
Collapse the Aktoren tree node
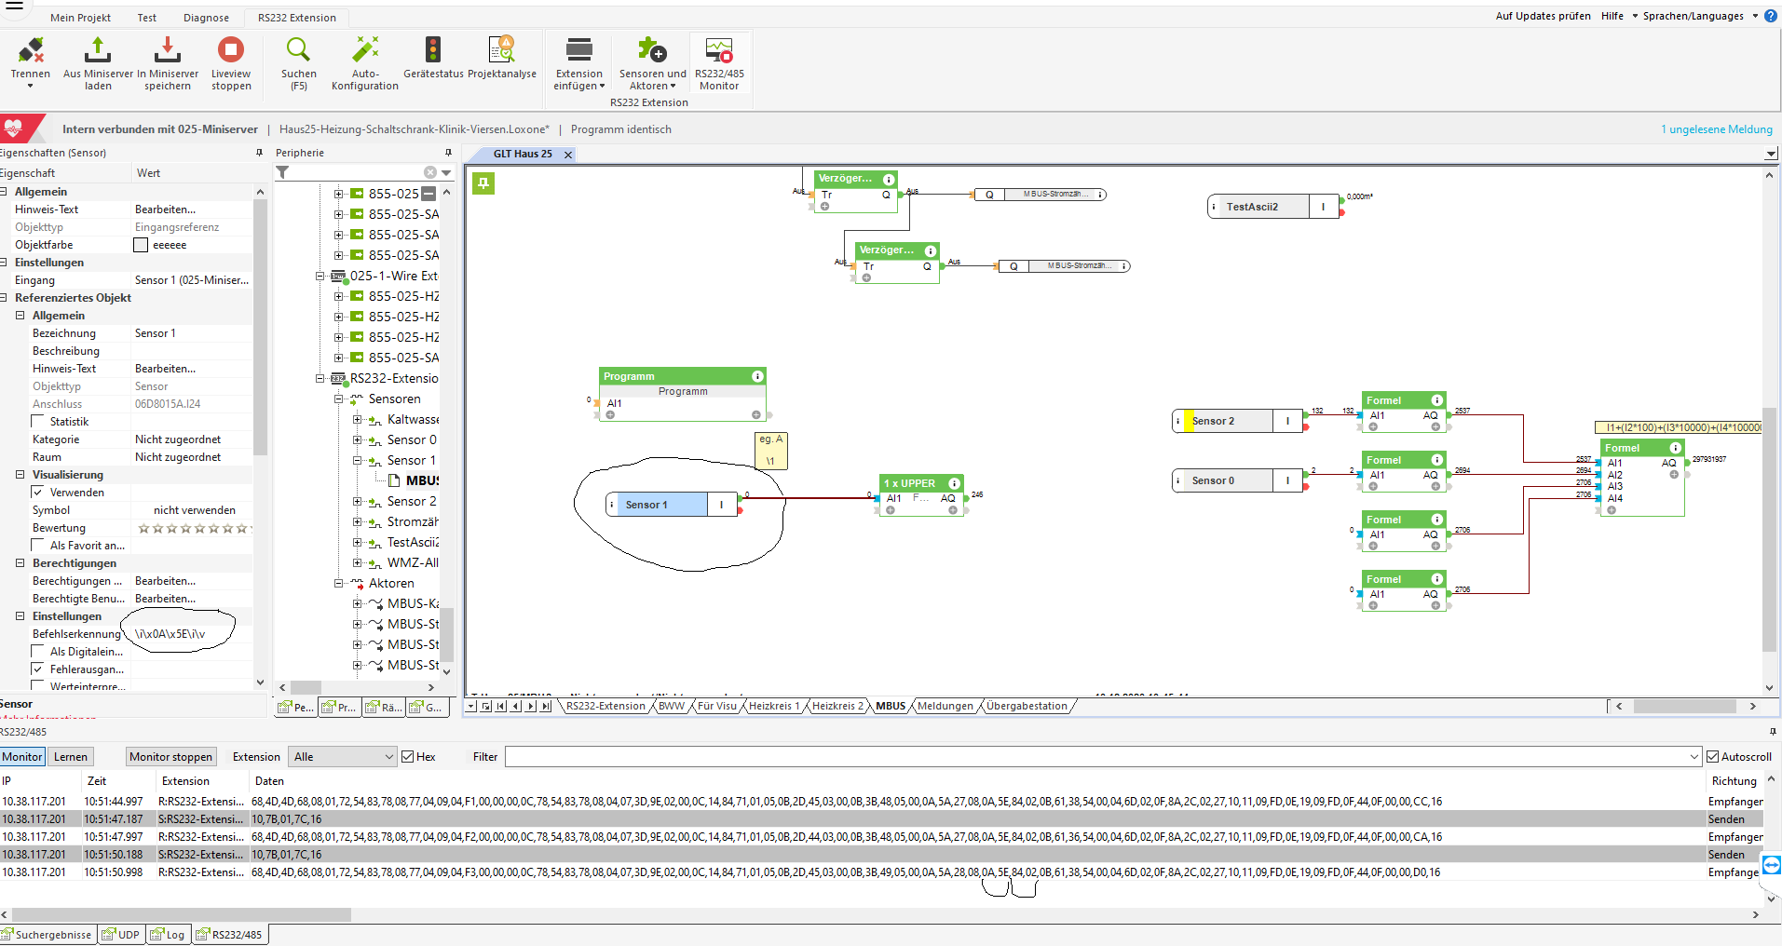point(339,584)
